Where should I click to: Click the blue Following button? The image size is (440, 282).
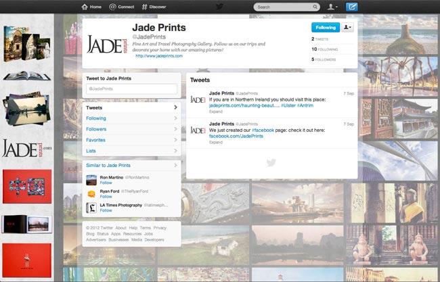(326, 28)
